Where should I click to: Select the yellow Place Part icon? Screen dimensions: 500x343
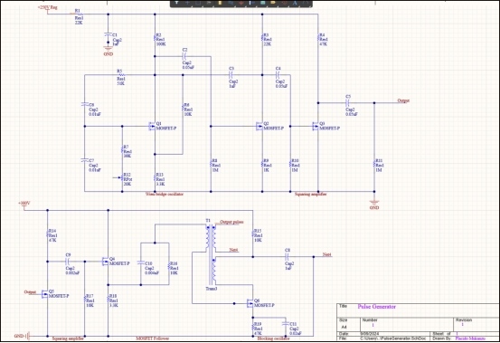pyautogui.click(x=220, y=3)
